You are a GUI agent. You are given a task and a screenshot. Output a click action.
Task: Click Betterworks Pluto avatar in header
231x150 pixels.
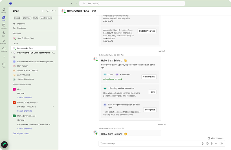coord(63,11)
